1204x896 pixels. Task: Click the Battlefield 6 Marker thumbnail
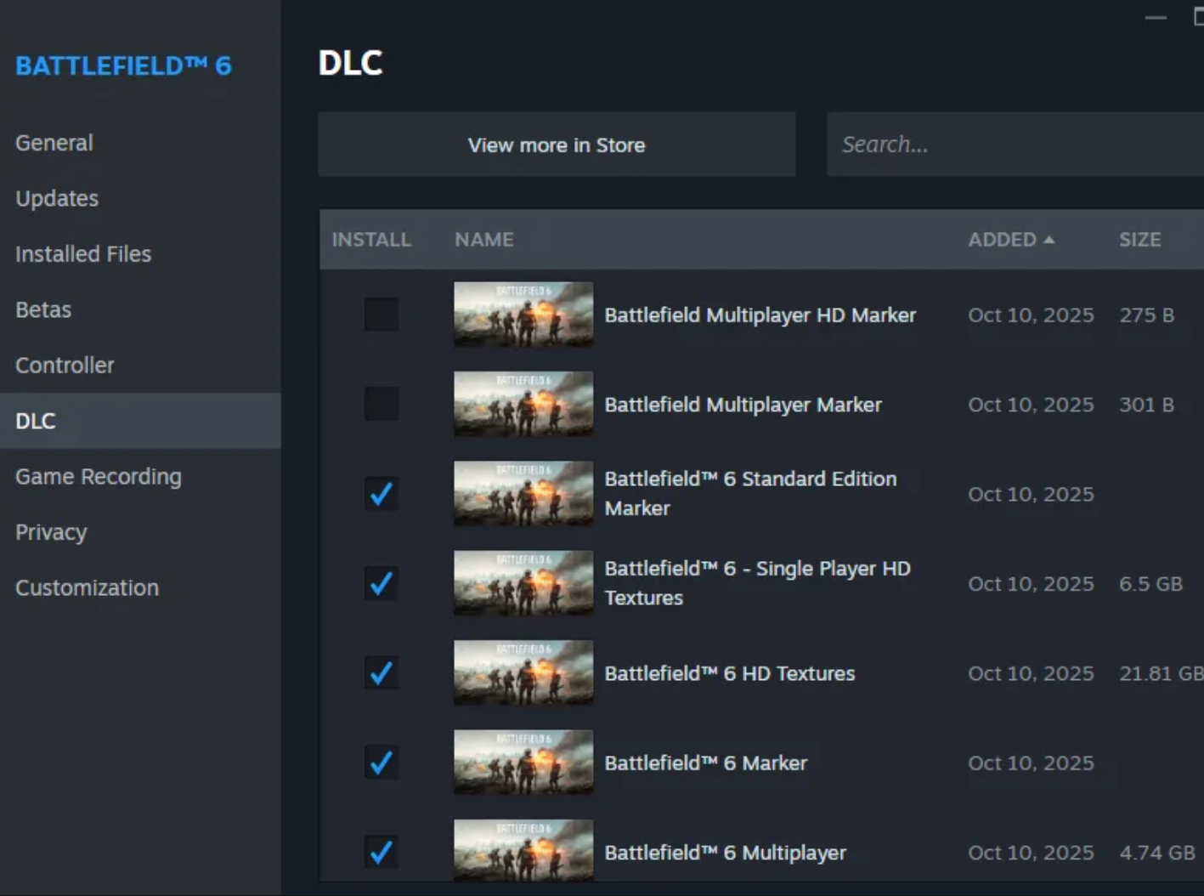[523, 763]
